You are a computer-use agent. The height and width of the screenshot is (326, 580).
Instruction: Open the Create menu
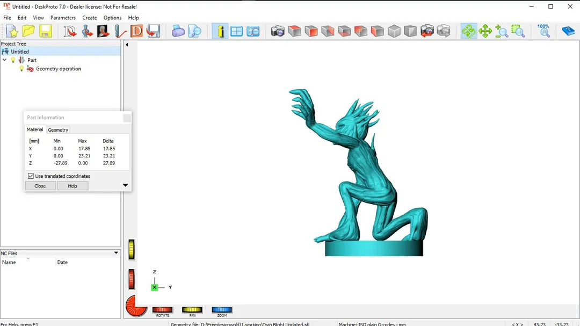coord(90,18)
